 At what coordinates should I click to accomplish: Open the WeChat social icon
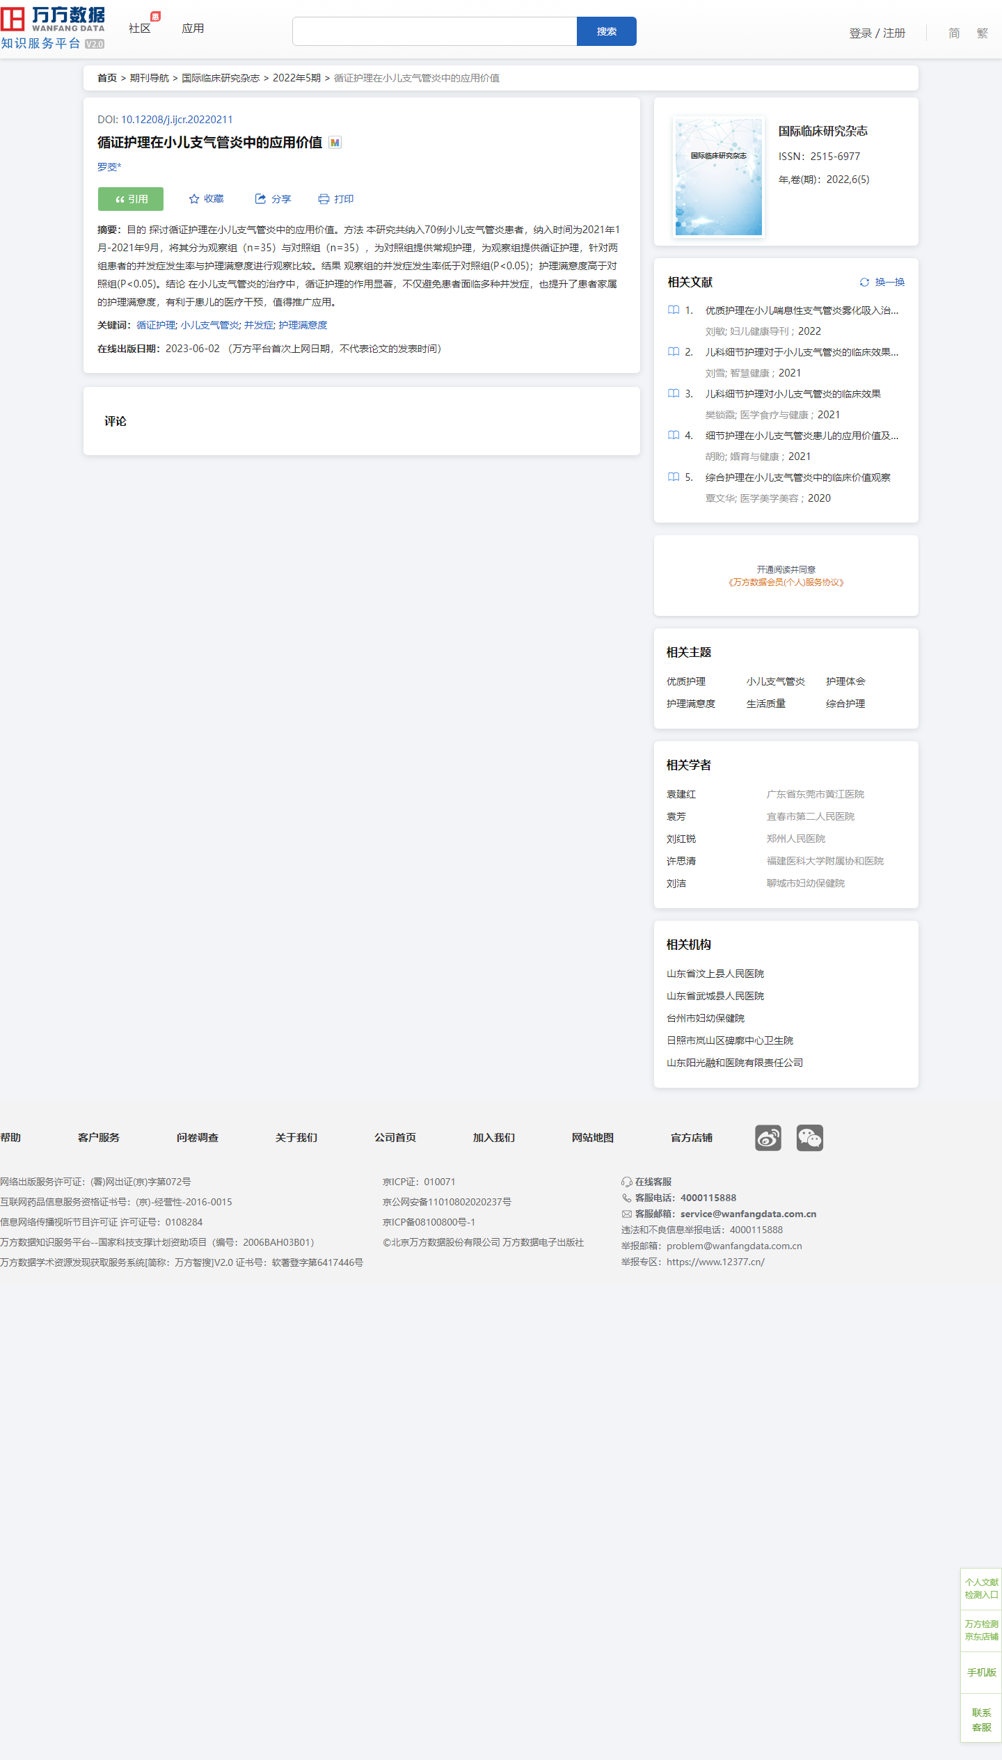[810, 1138]
